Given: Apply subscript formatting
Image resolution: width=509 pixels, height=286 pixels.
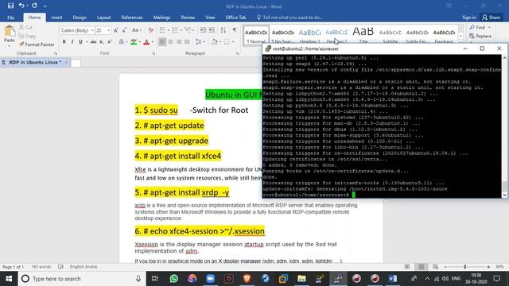Looking at the screenshot, I should (102, 42).
